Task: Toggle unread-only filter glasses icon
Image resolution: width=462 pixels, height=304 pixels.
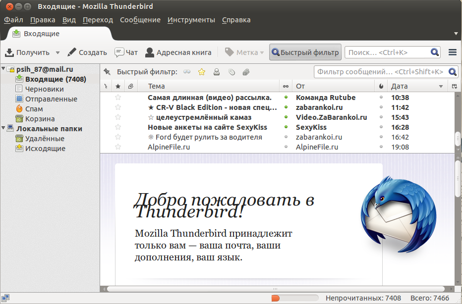Action: click(187, 72)
